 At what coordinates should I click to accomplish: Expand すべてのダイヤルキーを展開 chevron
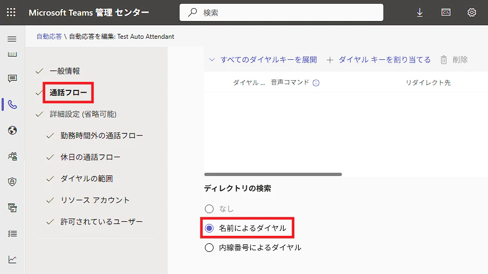(x=212, y=60)
